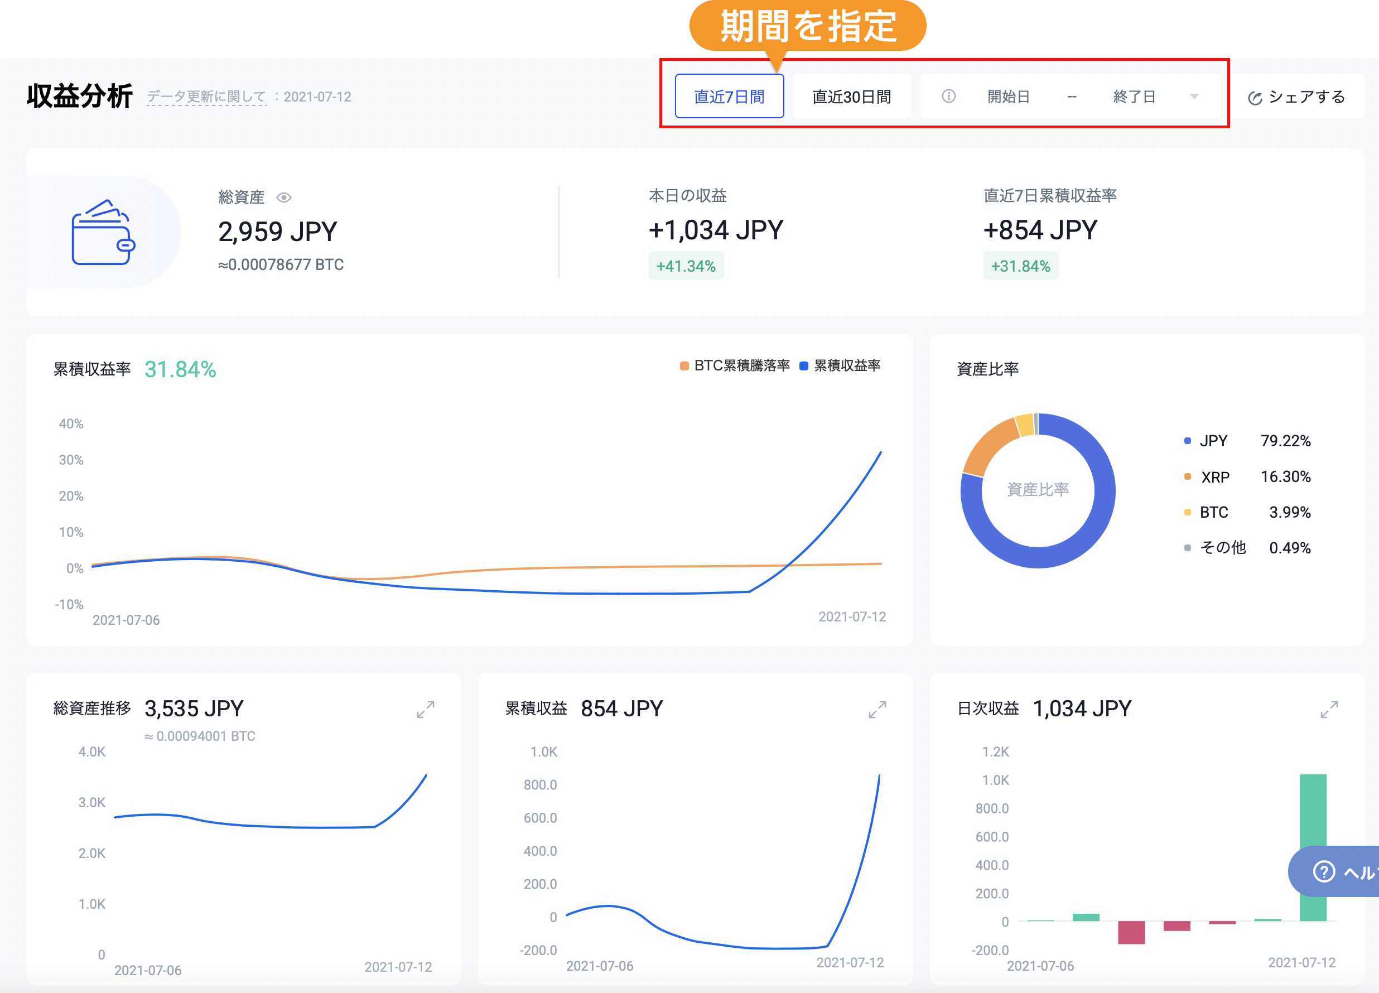Click the tallest green daily profit bar
The width and height of the screenshot is (1379, 993).
(x=1313, y=847)
